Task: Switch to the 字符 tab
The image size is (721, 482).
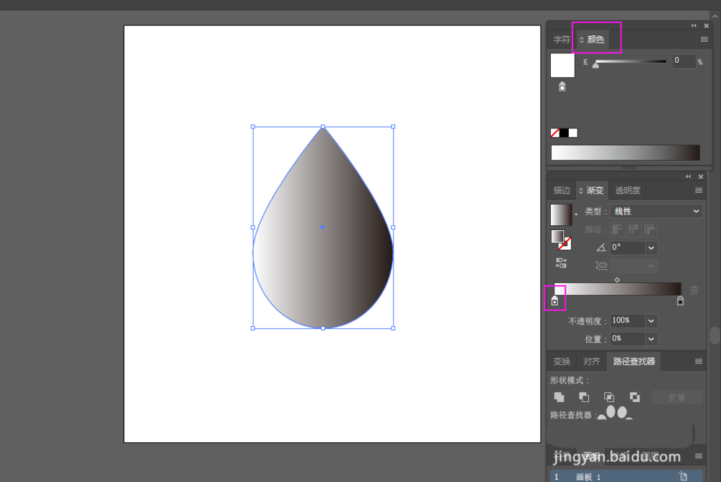Action: 561,40
